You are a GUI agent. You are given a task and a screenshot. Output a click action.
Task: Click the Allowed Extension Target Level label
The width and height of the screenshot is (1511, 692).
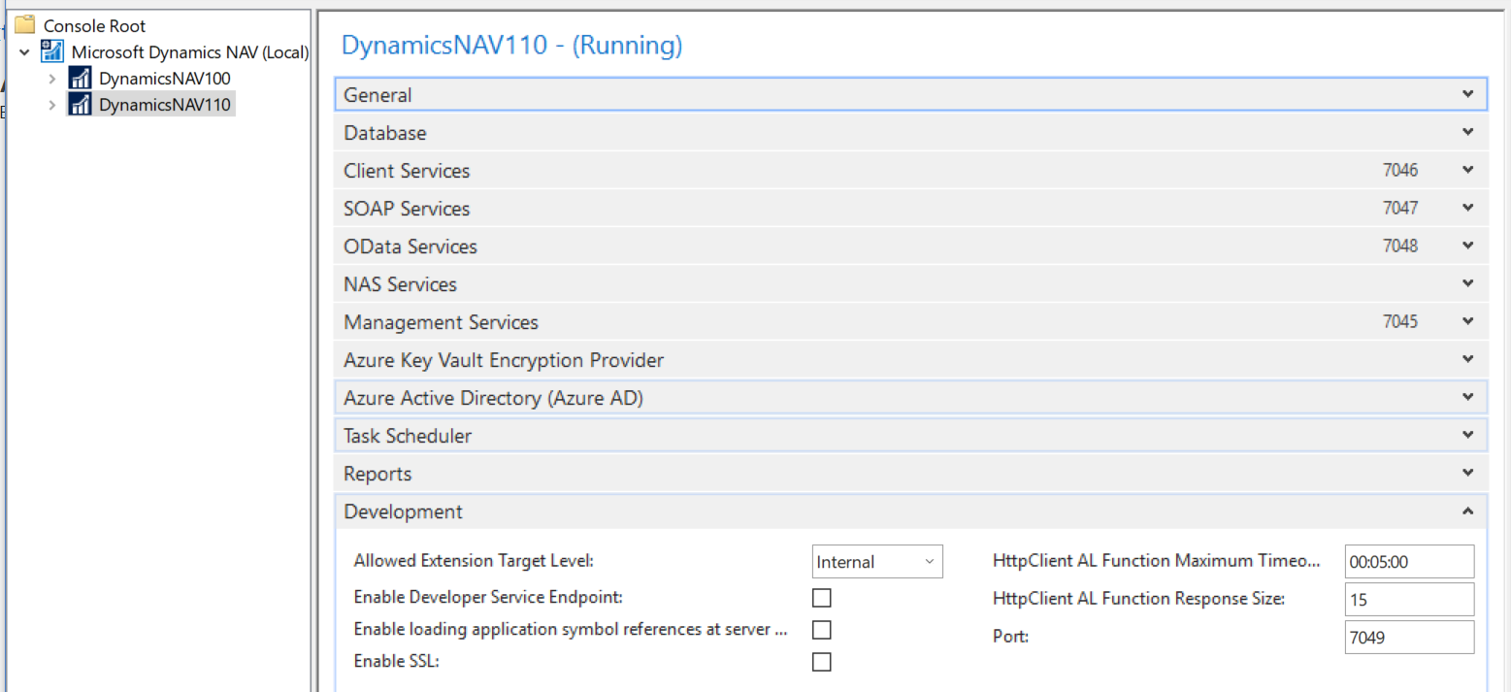tap(474, 560)
